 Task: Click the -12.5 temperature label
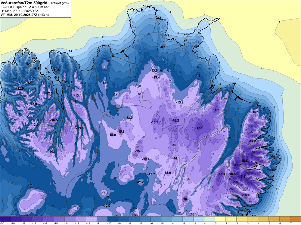(49, 93)
